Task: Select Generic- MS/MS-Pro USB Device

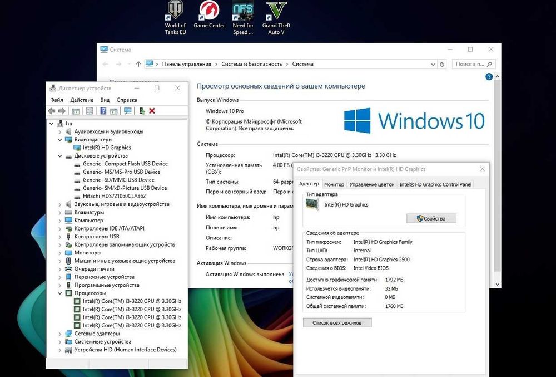Action: [121, 172]
